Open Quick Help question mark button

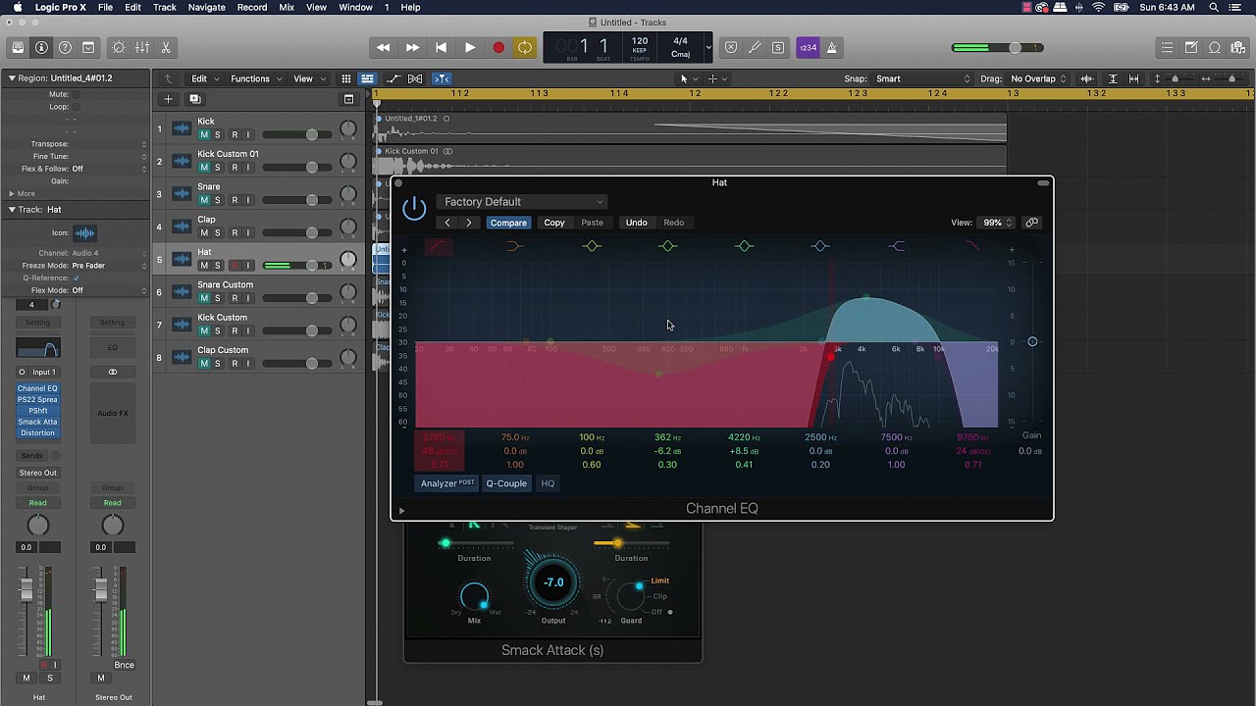point(65,47)
